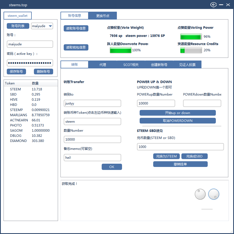Open the SCOT相关 tab
Viewport: 234px width, 234px height.
(131, 65)
